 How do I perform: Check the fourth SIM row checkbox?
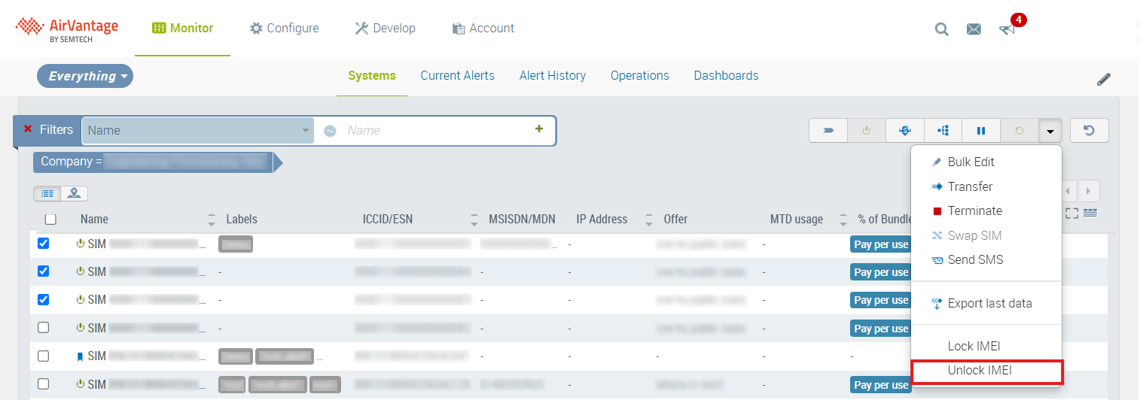point(44,328)
